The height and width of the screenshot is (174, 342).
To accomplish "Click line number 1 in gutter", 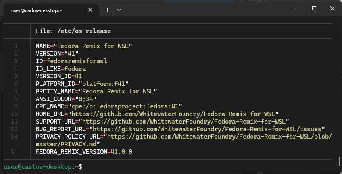I will point(16,46).
